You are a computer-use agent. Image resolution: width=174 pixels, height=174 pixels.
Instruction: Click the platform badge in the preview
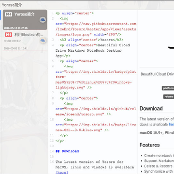168,88
